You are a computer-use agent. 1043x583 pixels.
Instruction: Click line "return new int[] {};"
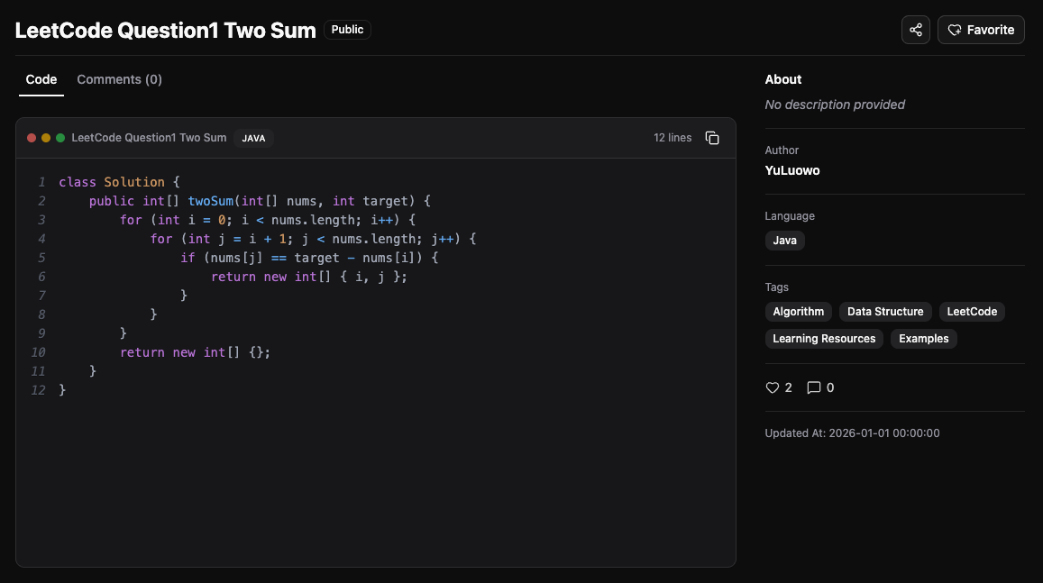click(x=195, y=352)
